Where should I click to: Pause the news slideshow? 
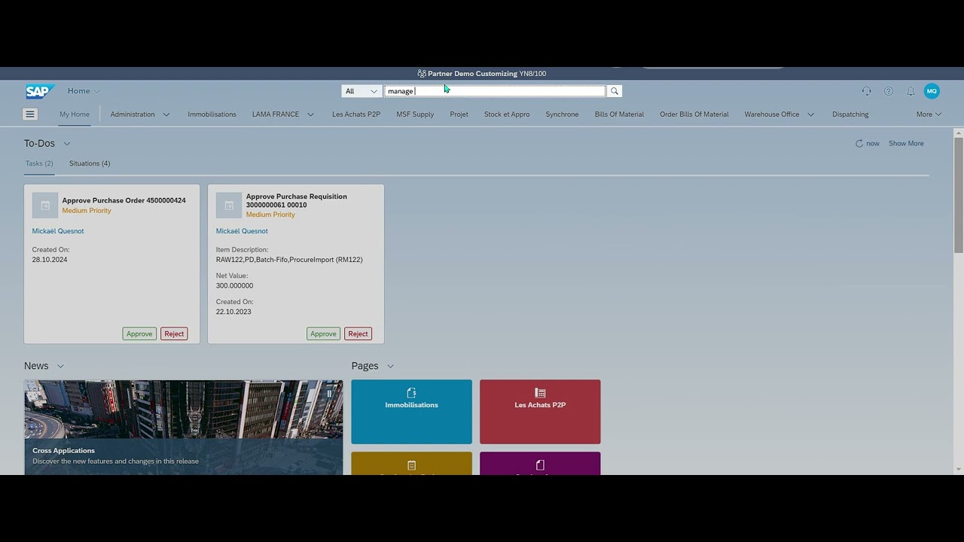(x=329, y=393)
